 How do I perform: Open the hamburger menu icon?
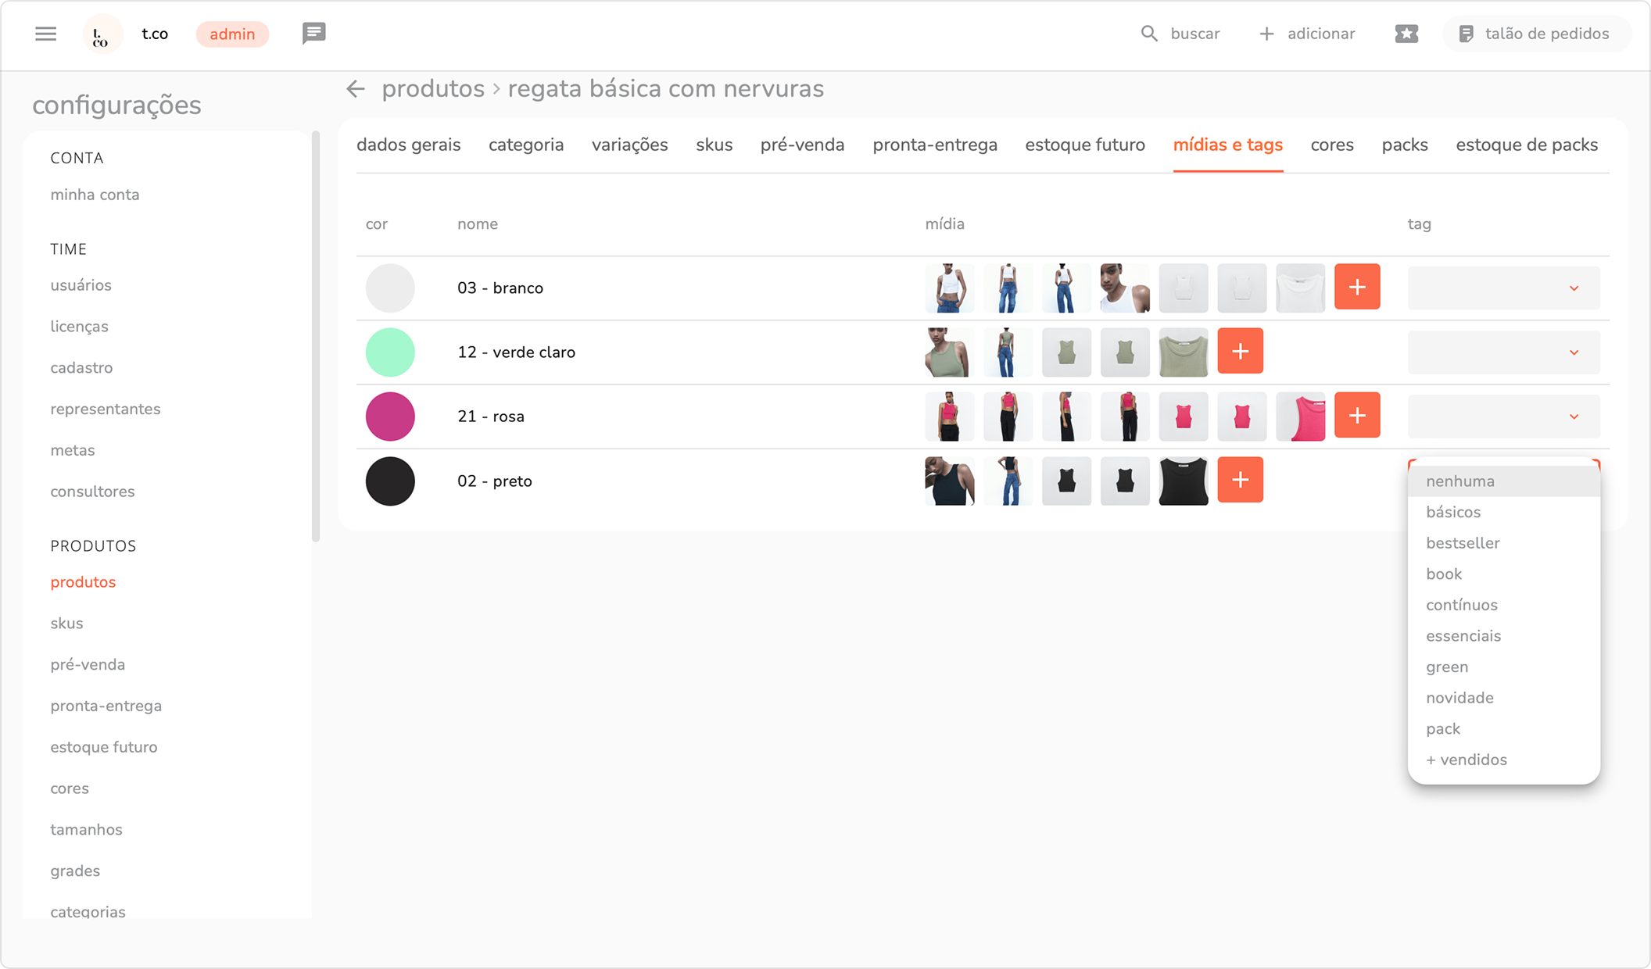pos(45,34)
